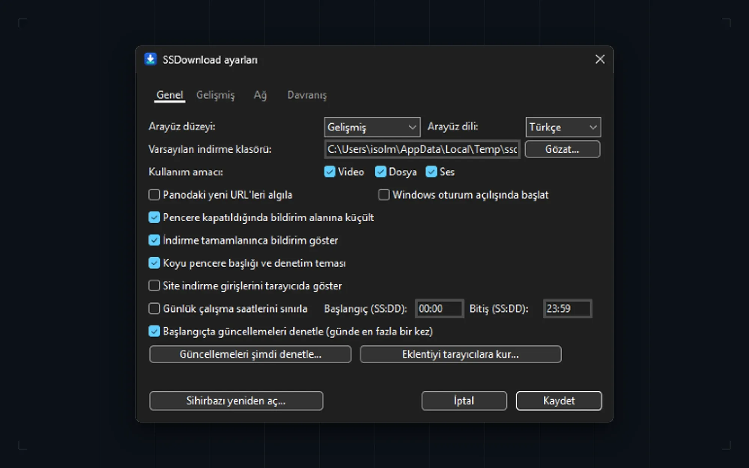Enable Windows oturum açılışında başlat
749x468 pixels.
tap(384, 195)
